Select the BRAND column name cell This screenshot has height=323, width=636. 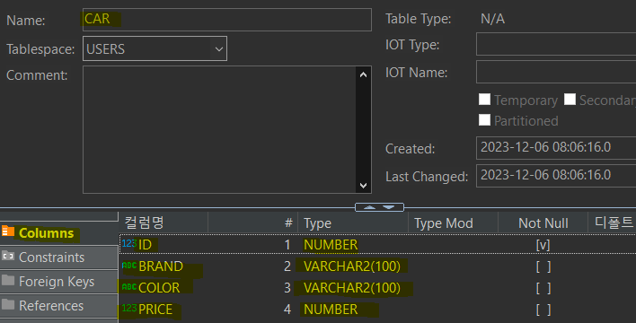161,266
